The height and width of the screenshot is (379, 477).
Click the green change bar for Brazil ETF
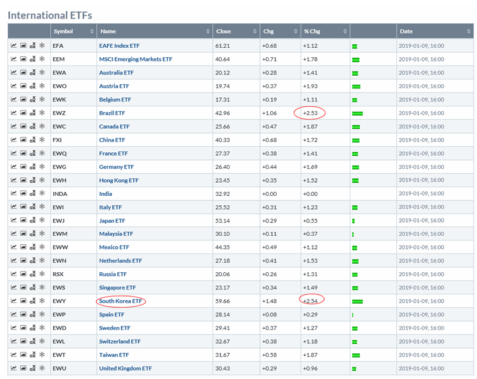(358, 113)
